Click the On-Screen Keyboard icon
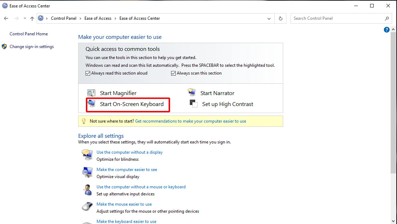 pyautogui.click(x=91, y=104)
